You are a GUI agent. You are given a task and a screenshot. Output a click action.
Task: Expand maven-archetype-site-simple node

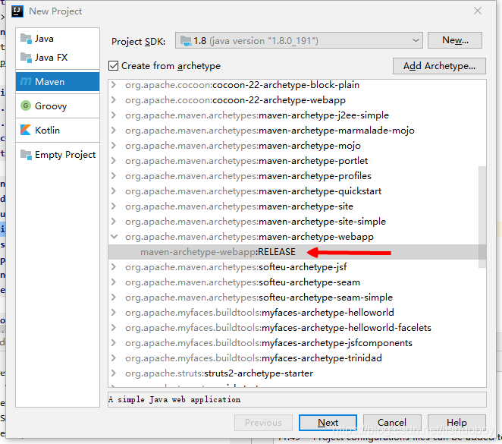(114, 222)
